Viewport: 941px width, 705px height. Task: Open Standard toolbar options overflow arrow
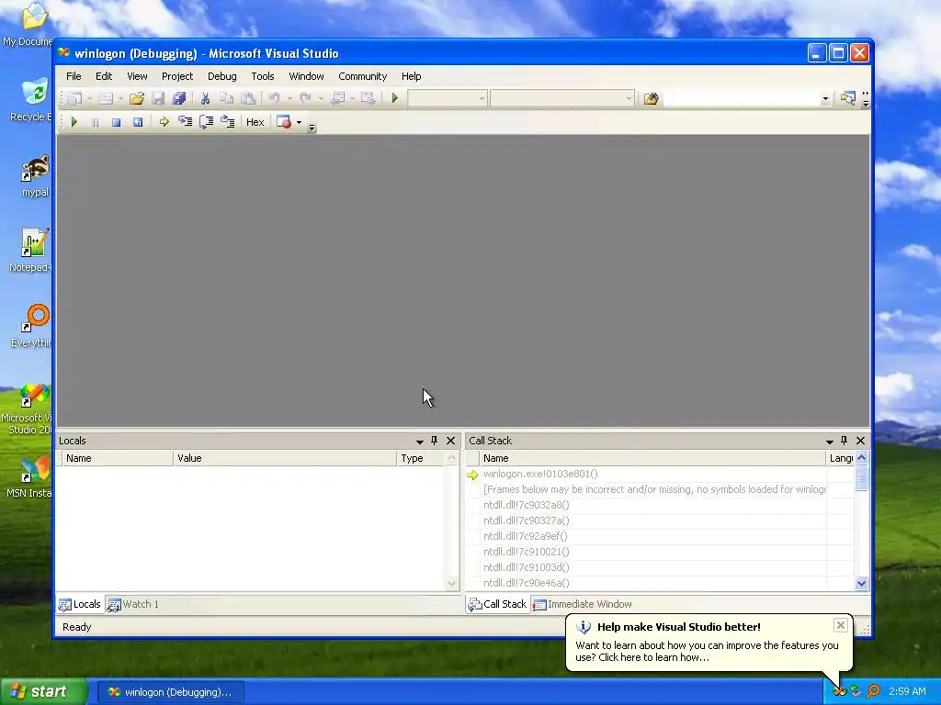click(x=866, y=103)
